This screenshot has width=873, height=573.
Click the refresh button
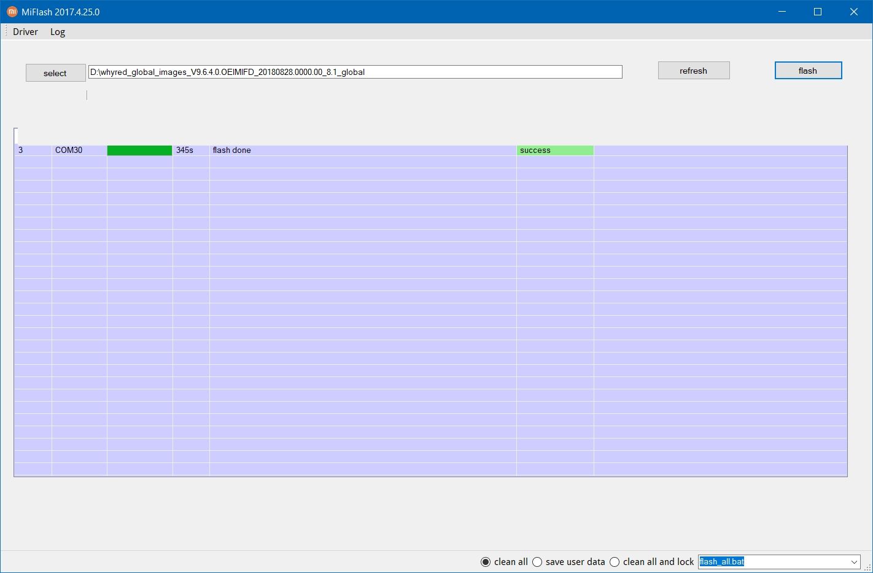click(694, 71)
